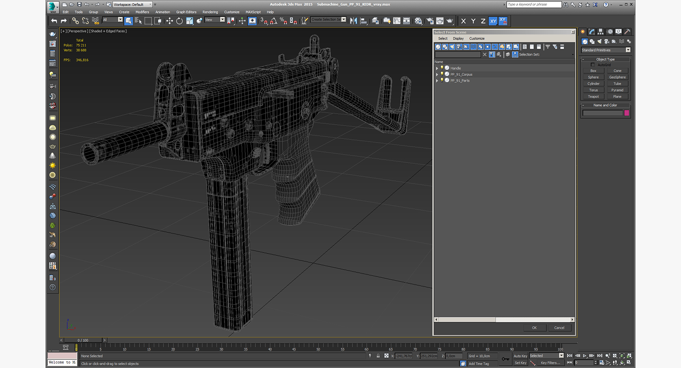Screen dimensions: 681x368
Task: Switch to the Hierarchy command panel tab
Action: (600, 32)
